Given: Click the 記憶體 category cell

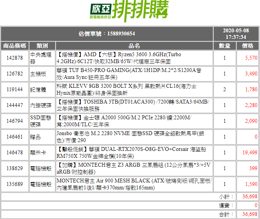Looking at the screenshot, I should pos(42,90).
